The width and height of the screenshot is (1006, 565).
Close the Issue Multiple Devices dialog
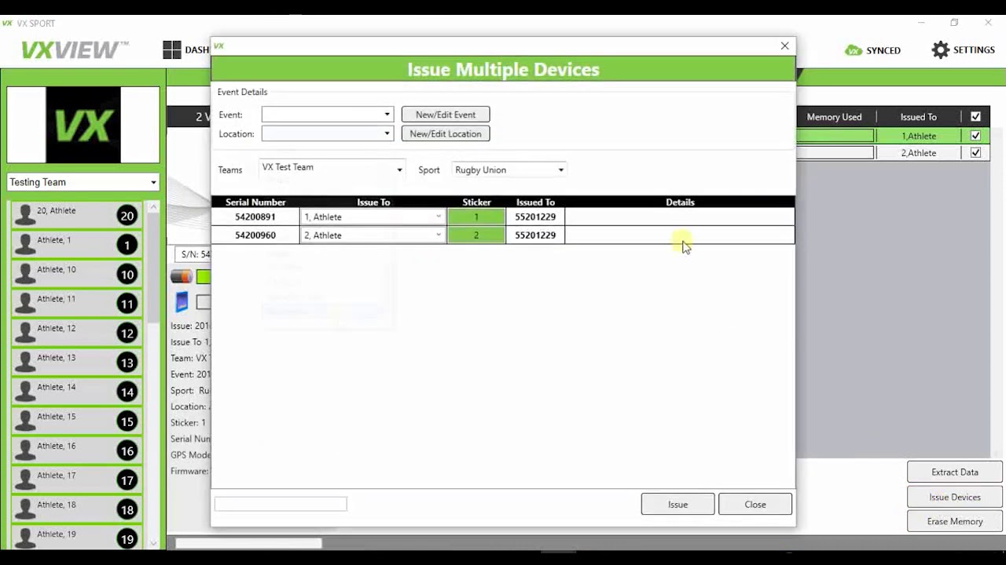tap(784, 46)
